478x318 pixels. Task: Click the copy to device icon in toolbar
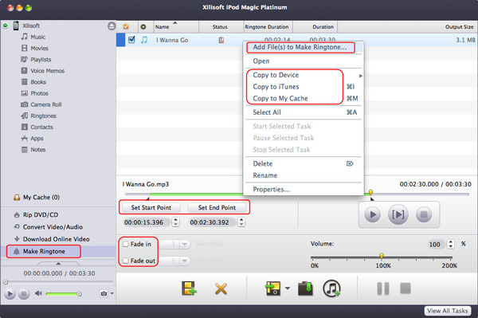(273, 289)
